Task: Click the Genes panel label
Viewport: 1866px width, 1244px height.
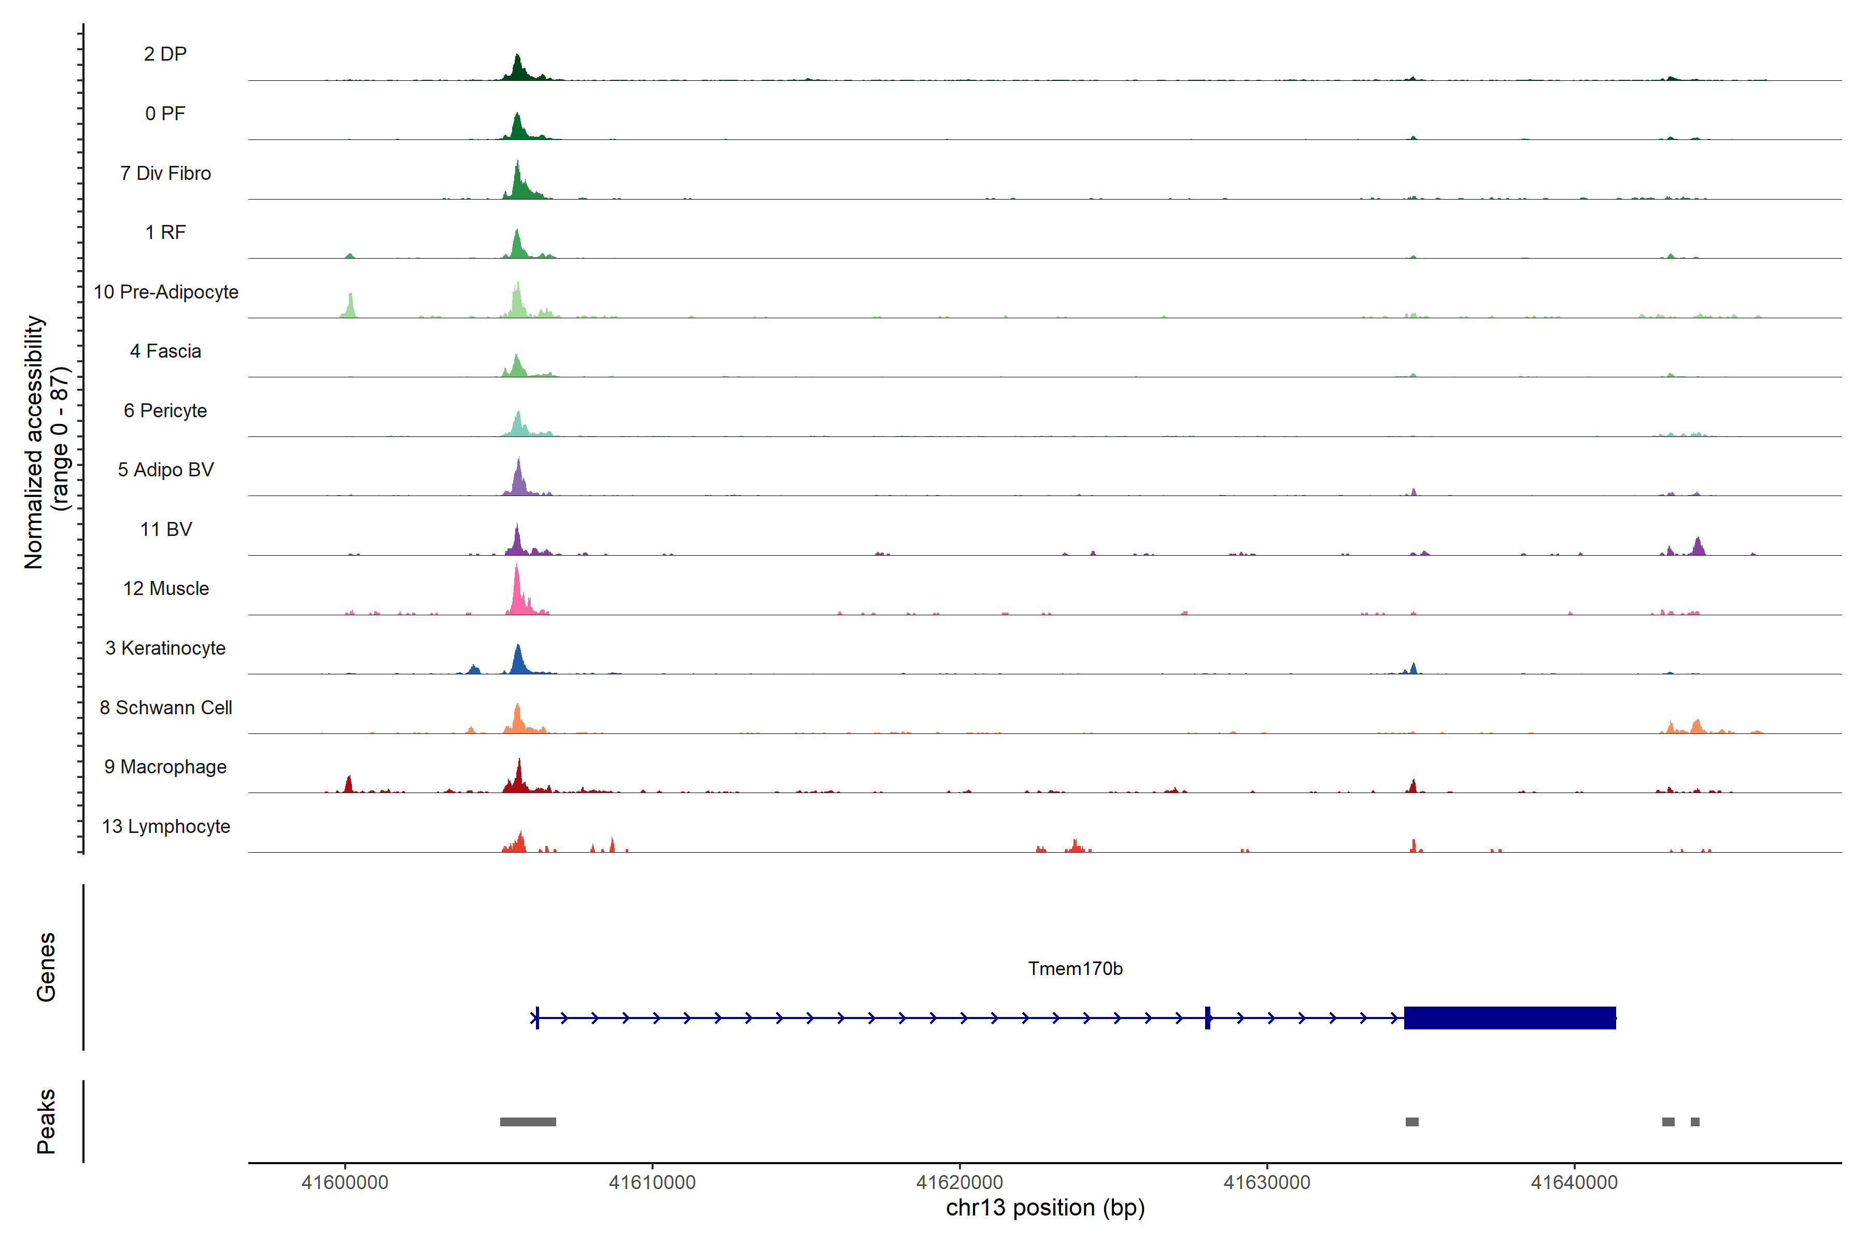Action: coord(46,967)
